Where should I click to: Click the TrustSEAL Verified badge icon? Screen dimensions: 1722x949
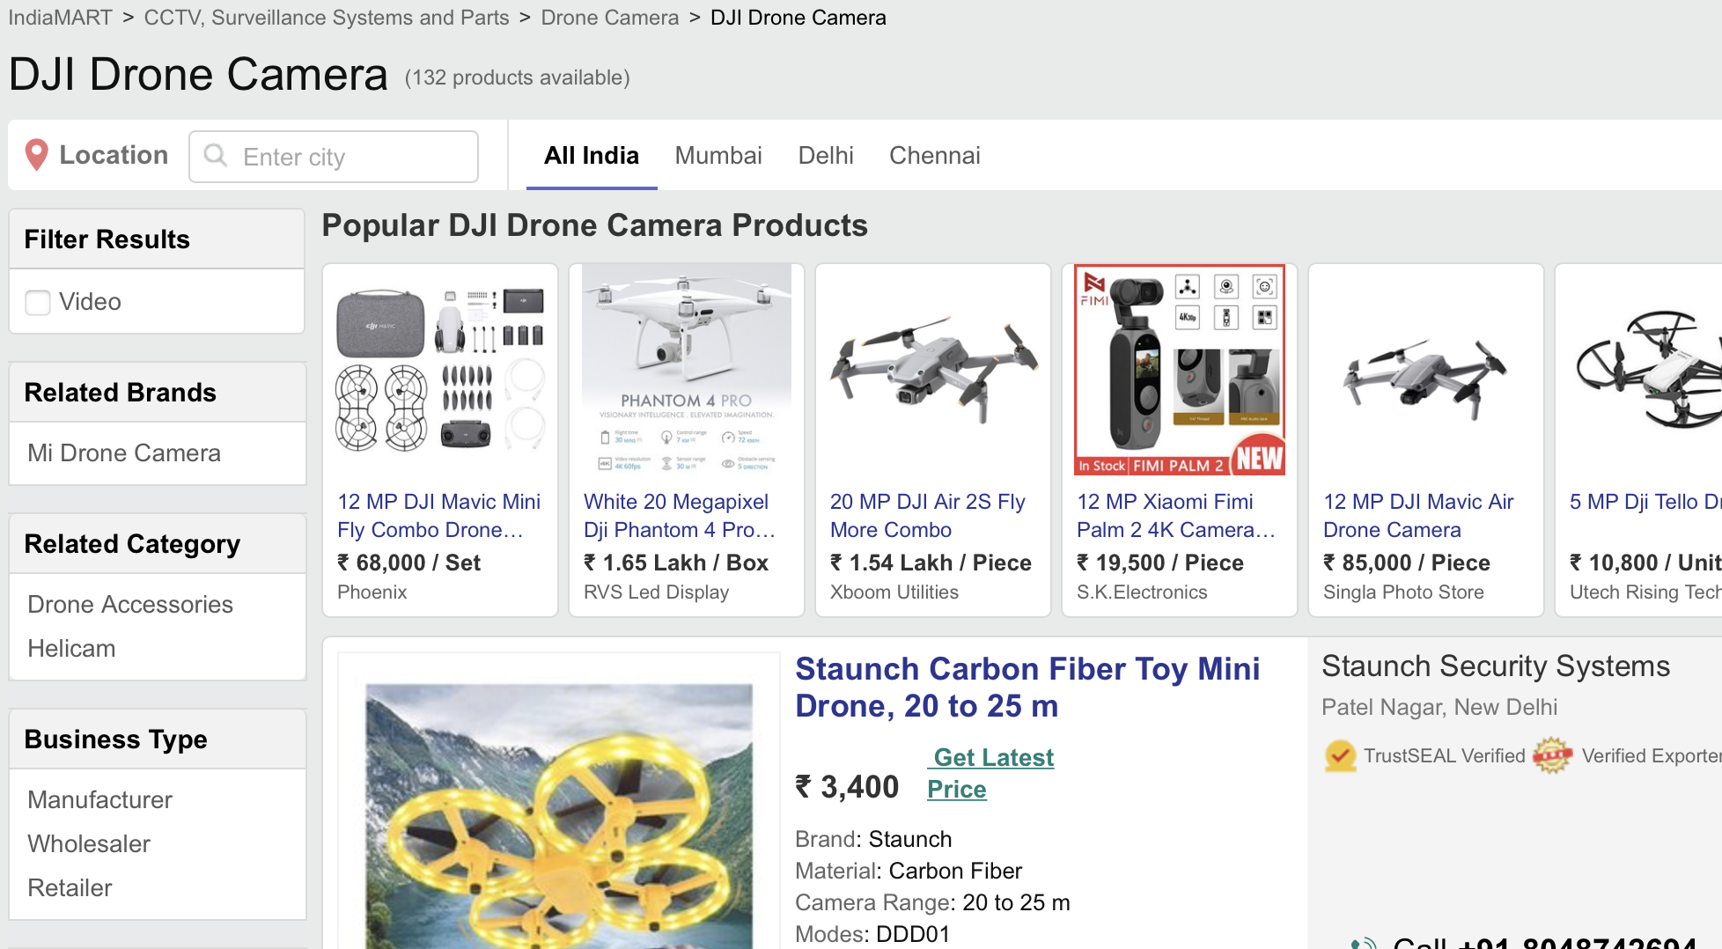(1340, 755)
